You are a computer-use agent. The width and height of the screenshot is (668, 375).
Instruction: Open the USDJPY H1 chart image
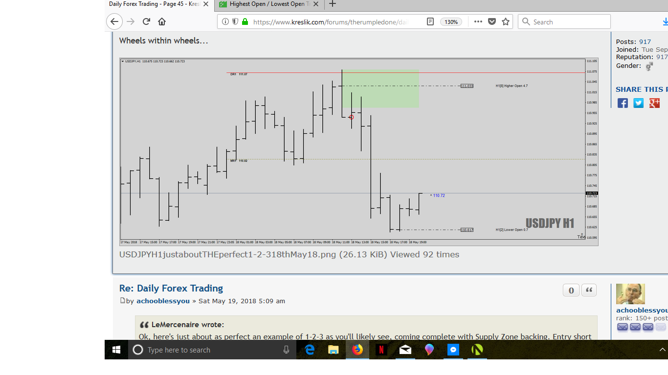coord(359,151)
